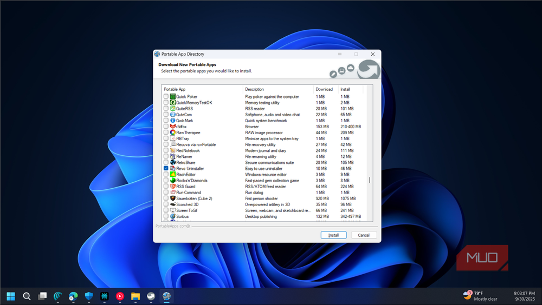542x305 pixels.
Task: Select the RedNotebook row name
Action: tap(188, 150)
